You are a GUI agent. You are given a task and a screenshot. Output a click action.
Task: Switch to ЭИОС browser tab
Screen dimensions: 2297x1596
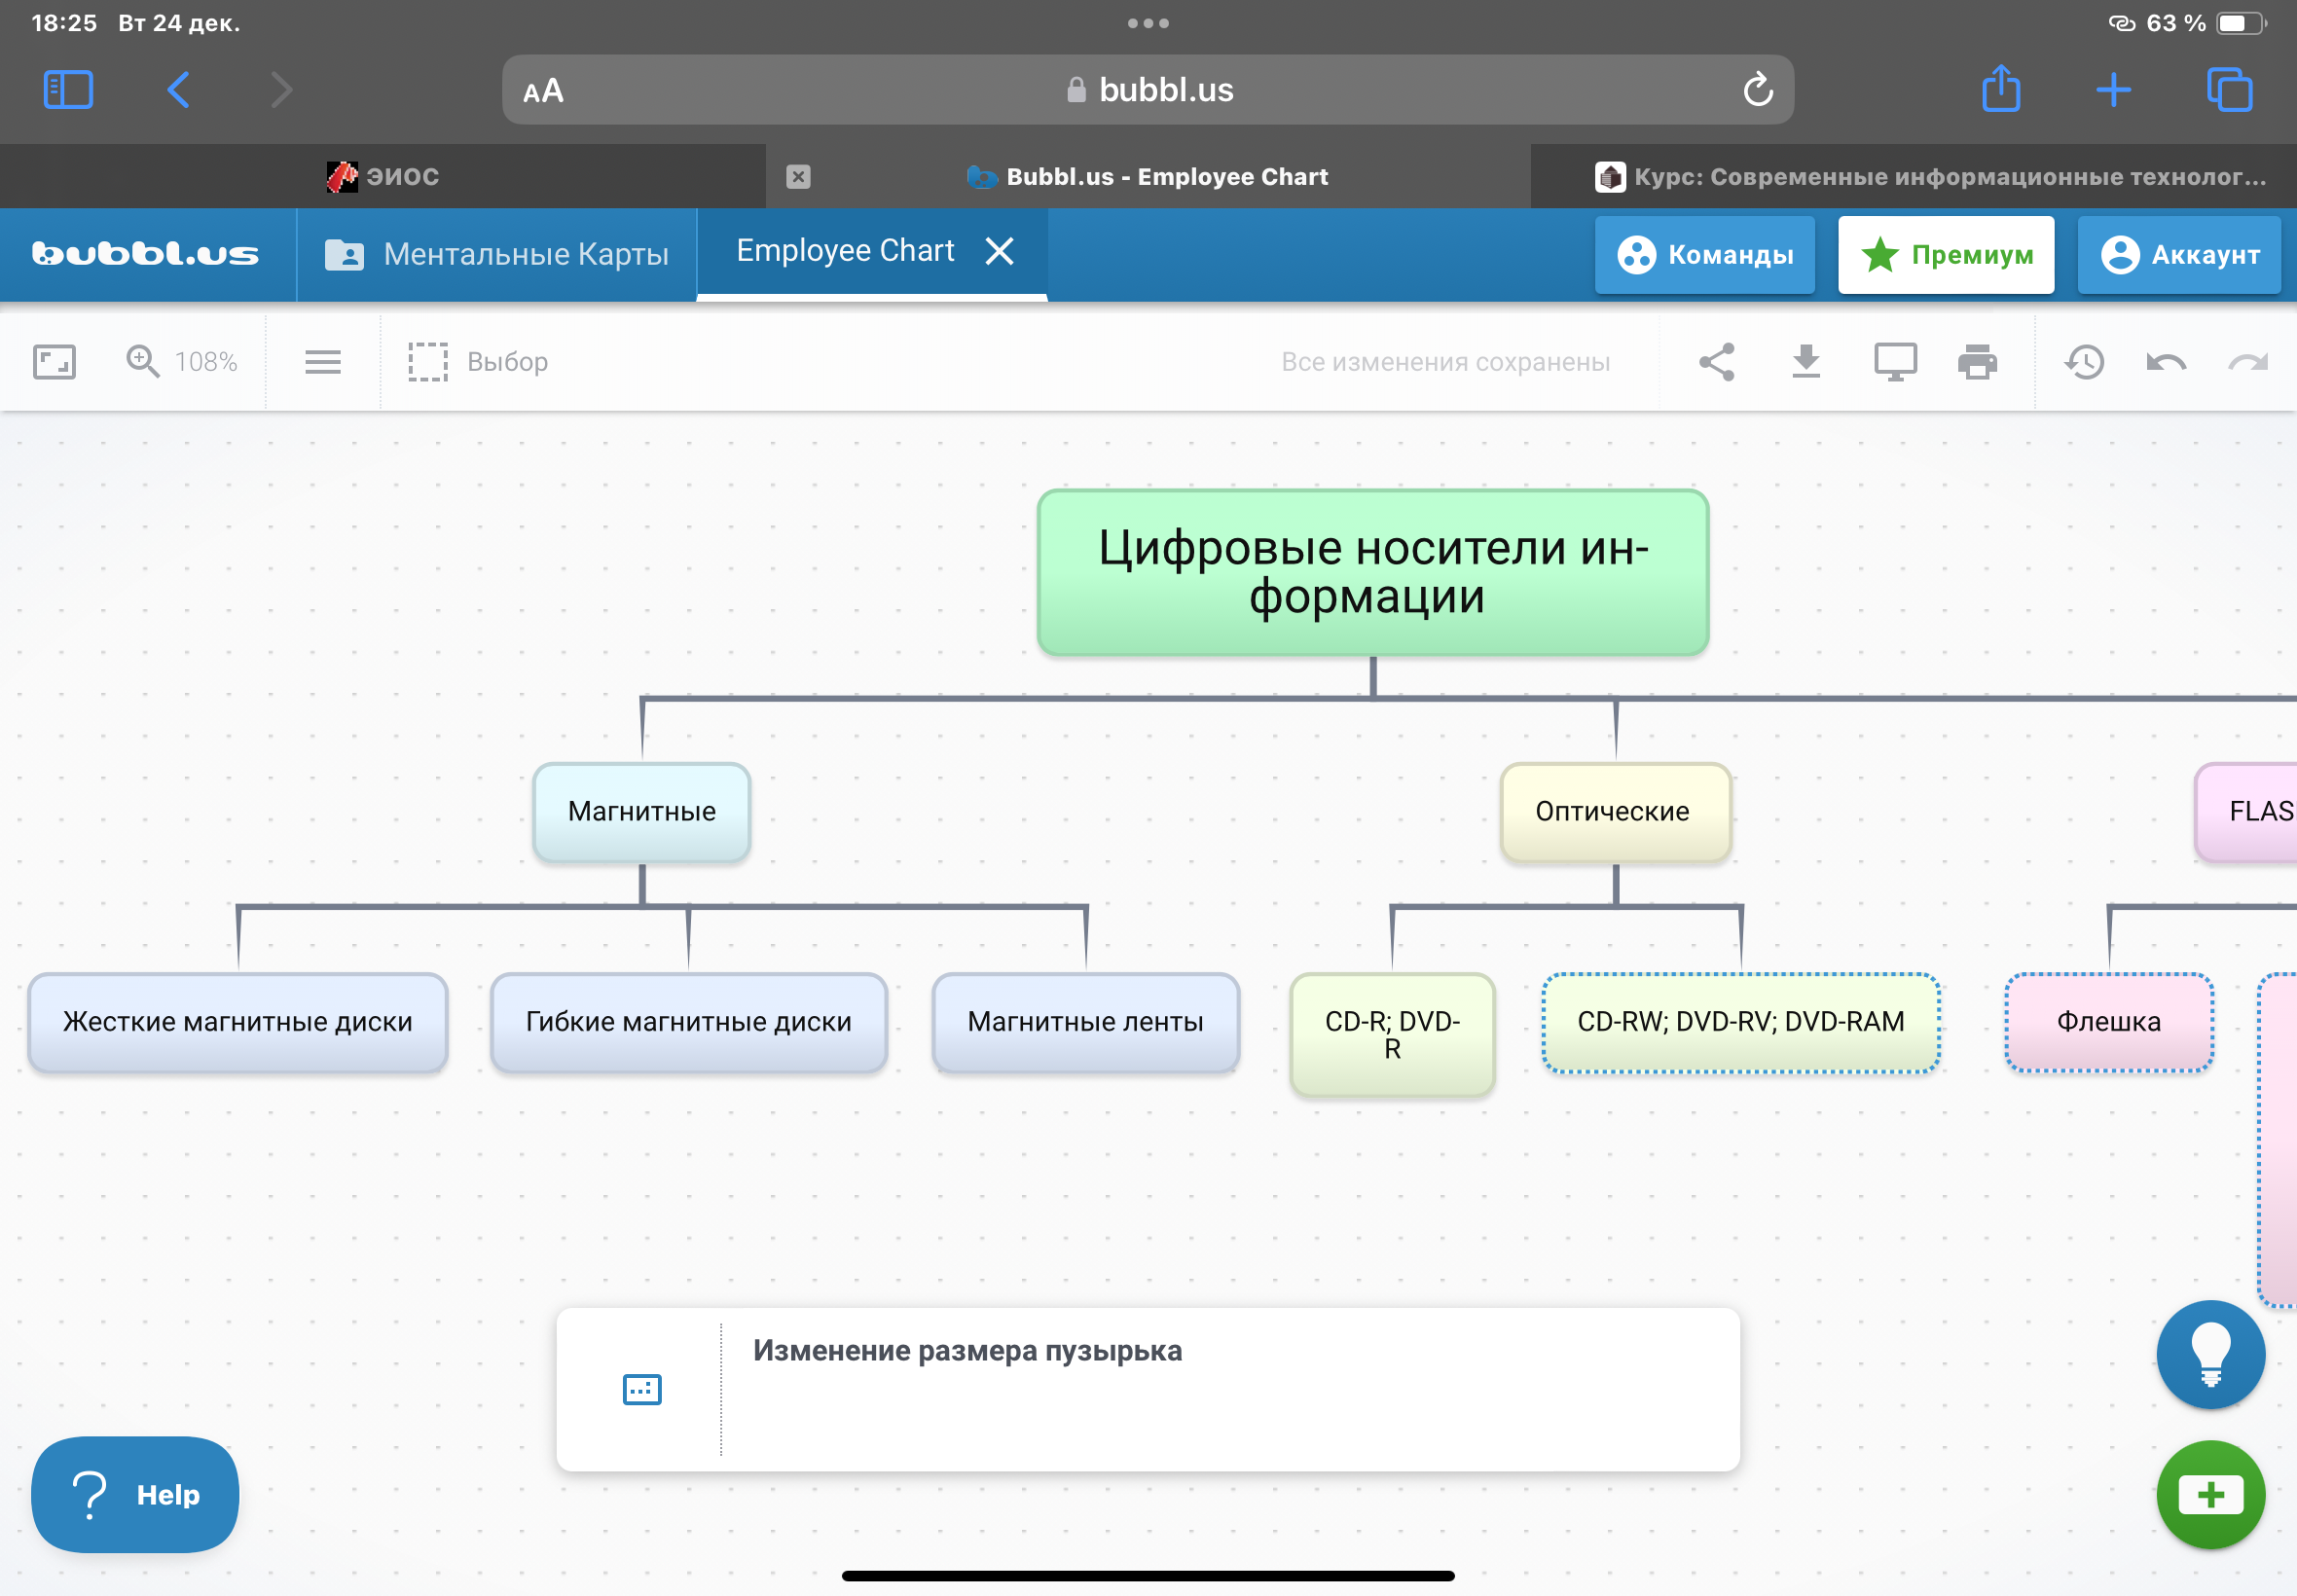383,176
